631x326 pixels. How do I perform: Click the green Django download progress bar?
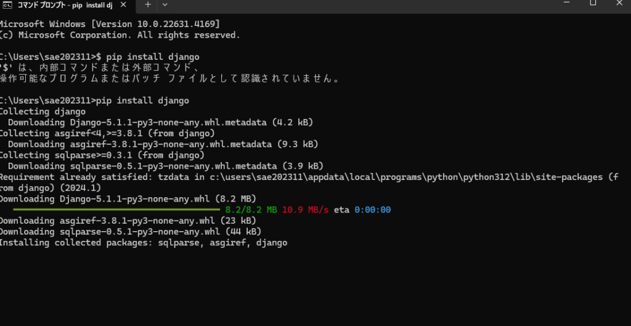click(x=116, y=210)
